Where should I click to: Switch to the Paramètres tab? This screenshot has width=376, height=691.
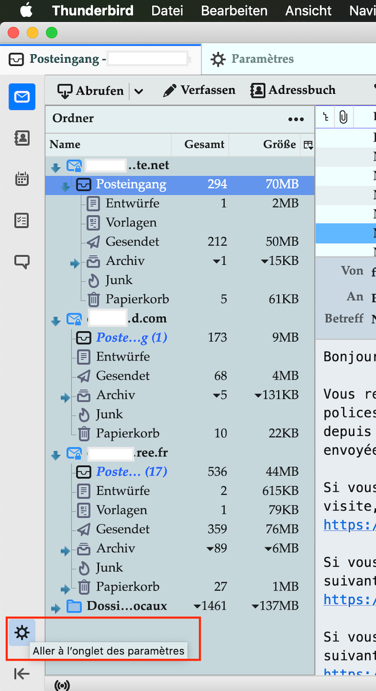coord(288,59)
